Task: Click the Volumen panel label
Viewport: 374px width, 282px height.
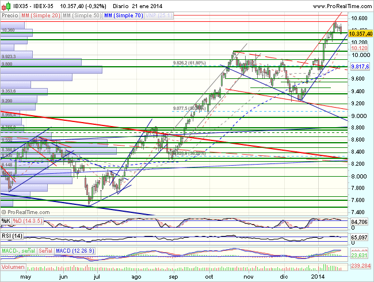Action: click(x=13, y=266)
